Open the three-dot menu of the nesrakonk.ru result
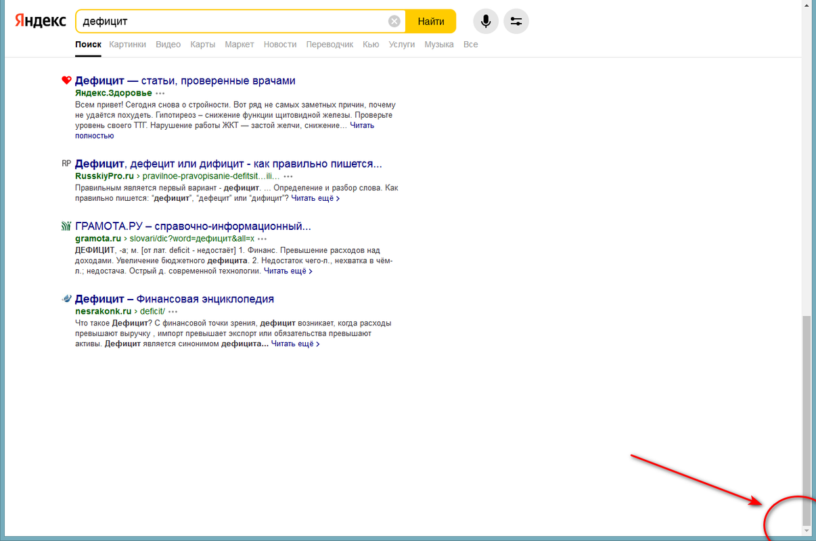 tap(173, 312)
